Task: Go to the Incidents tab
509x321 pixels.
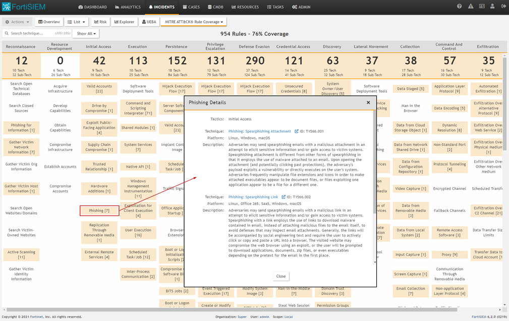Action: 161,7
